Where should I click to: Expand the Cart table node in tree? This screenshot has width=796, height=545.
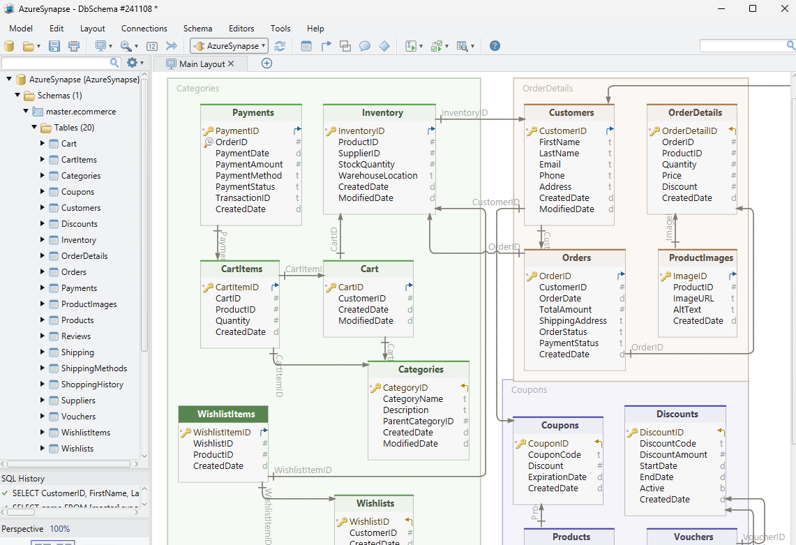pos(42,143)
